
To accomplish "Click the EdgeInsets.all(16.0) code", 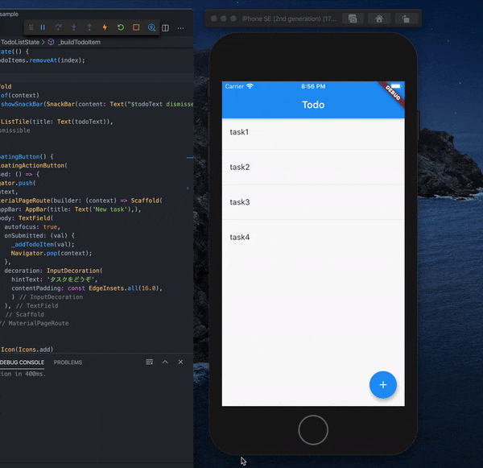I will coord(123,288).
